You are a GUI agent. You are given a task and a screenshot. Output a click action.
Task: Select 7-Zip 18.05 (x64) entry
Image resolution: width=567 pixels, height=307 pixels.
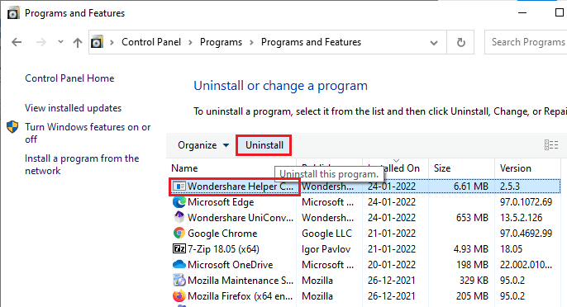coord(223,249)
